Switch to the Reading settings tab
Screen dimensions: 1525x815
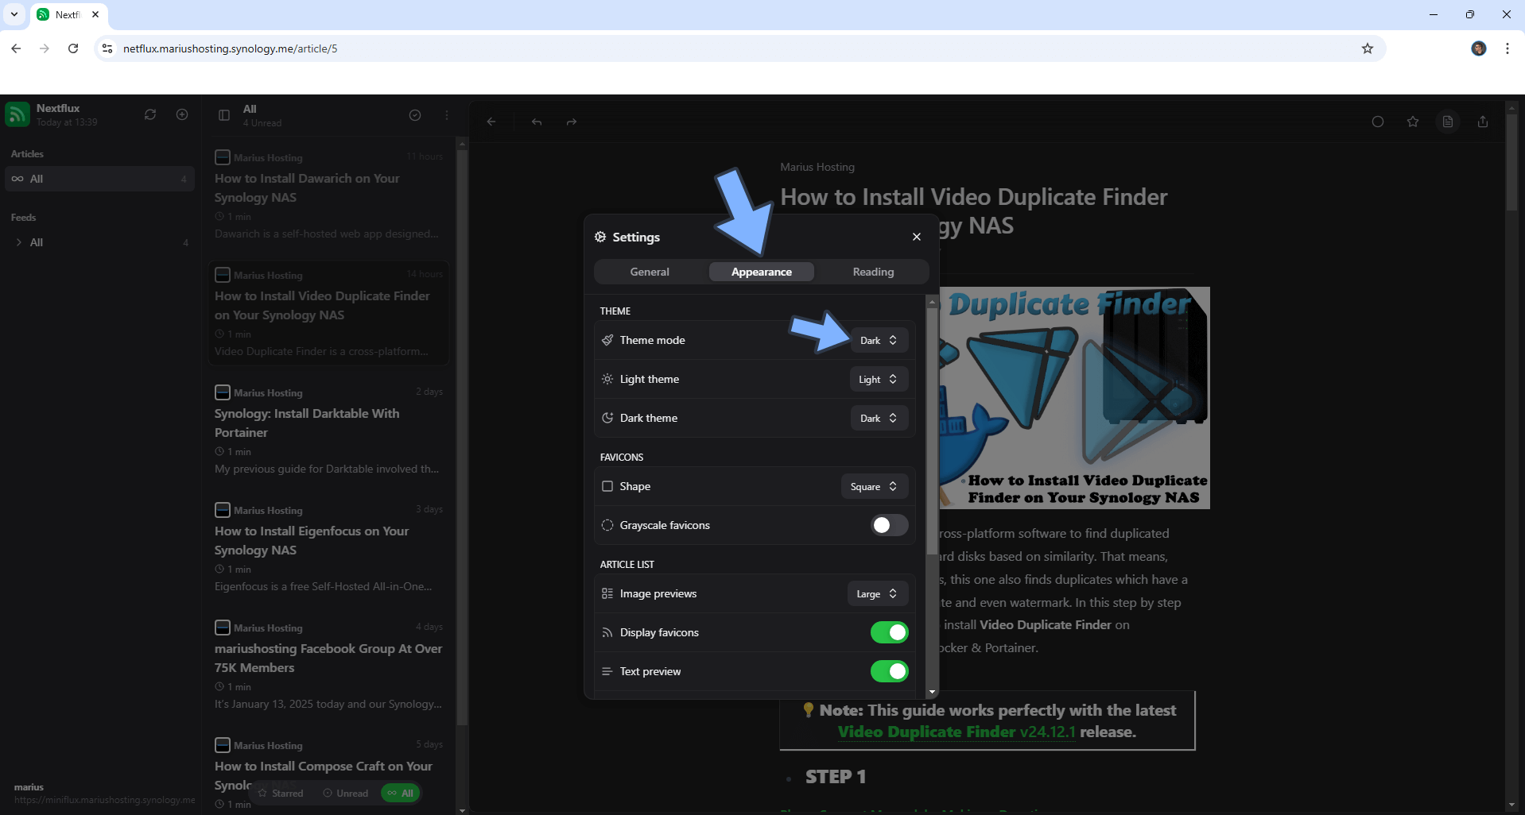pyautogui.click(x=873, y=272)
